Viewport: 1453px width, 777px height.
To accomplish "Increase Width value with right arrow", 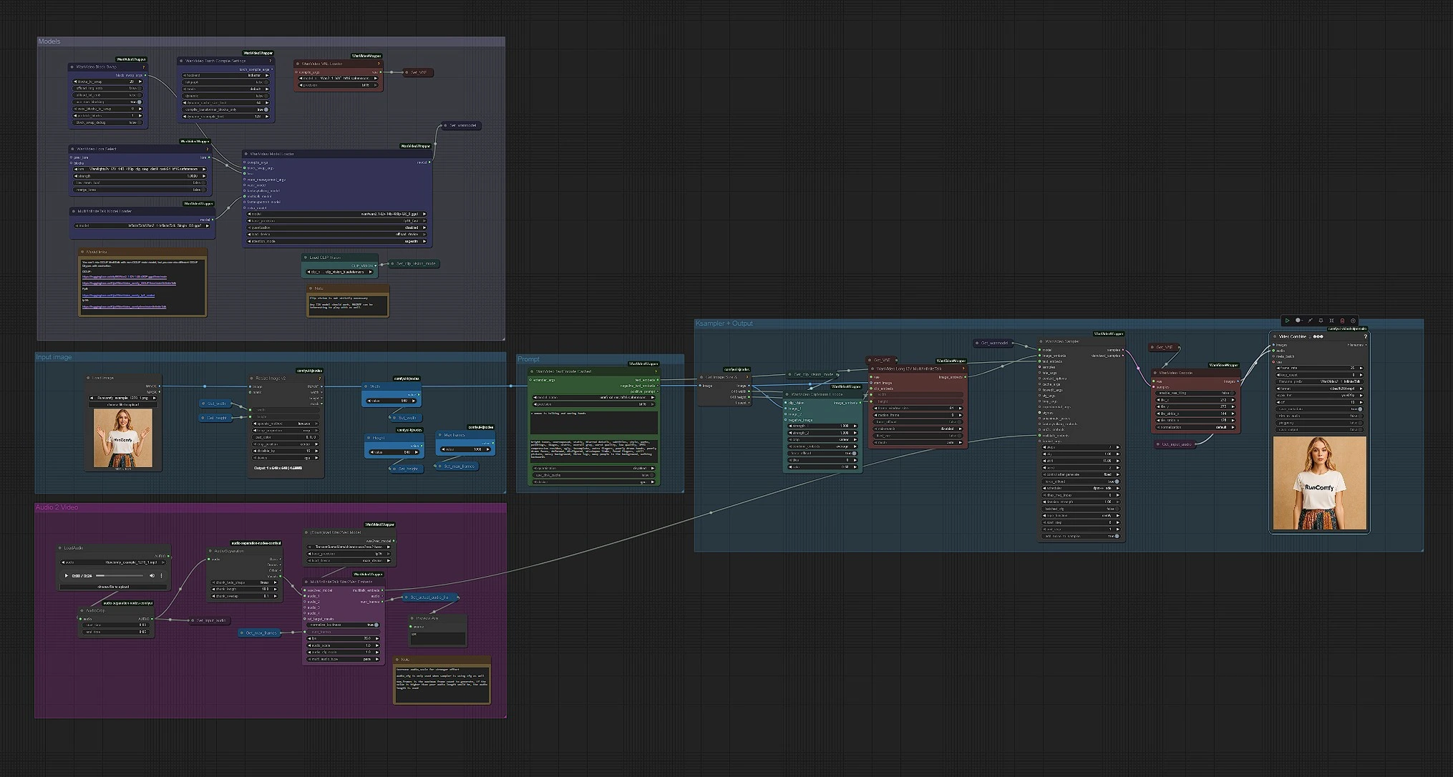I will pos(414,401).
